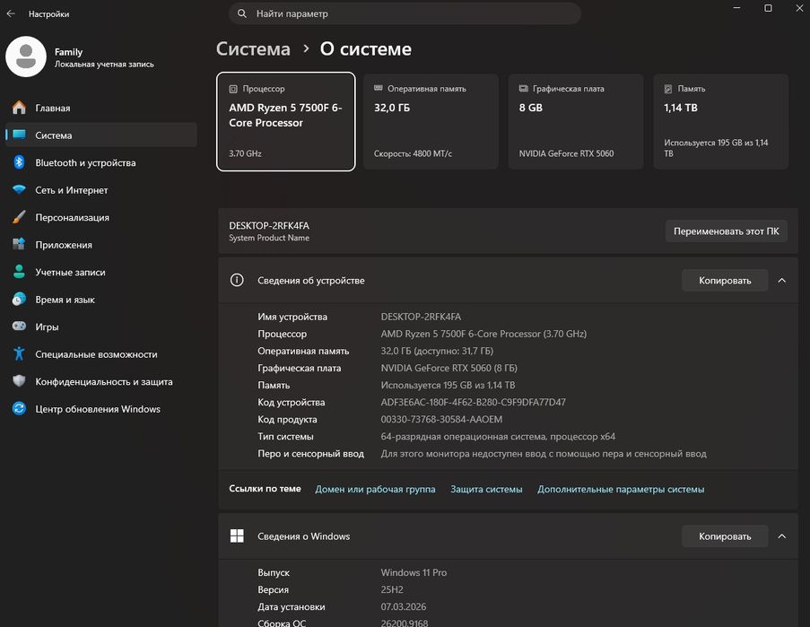
Task: Click the graphics card icon
Action: [523, 88]
